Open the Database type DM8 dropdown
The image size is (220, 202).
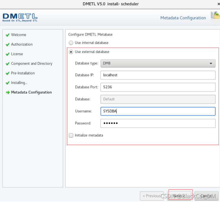158,63
